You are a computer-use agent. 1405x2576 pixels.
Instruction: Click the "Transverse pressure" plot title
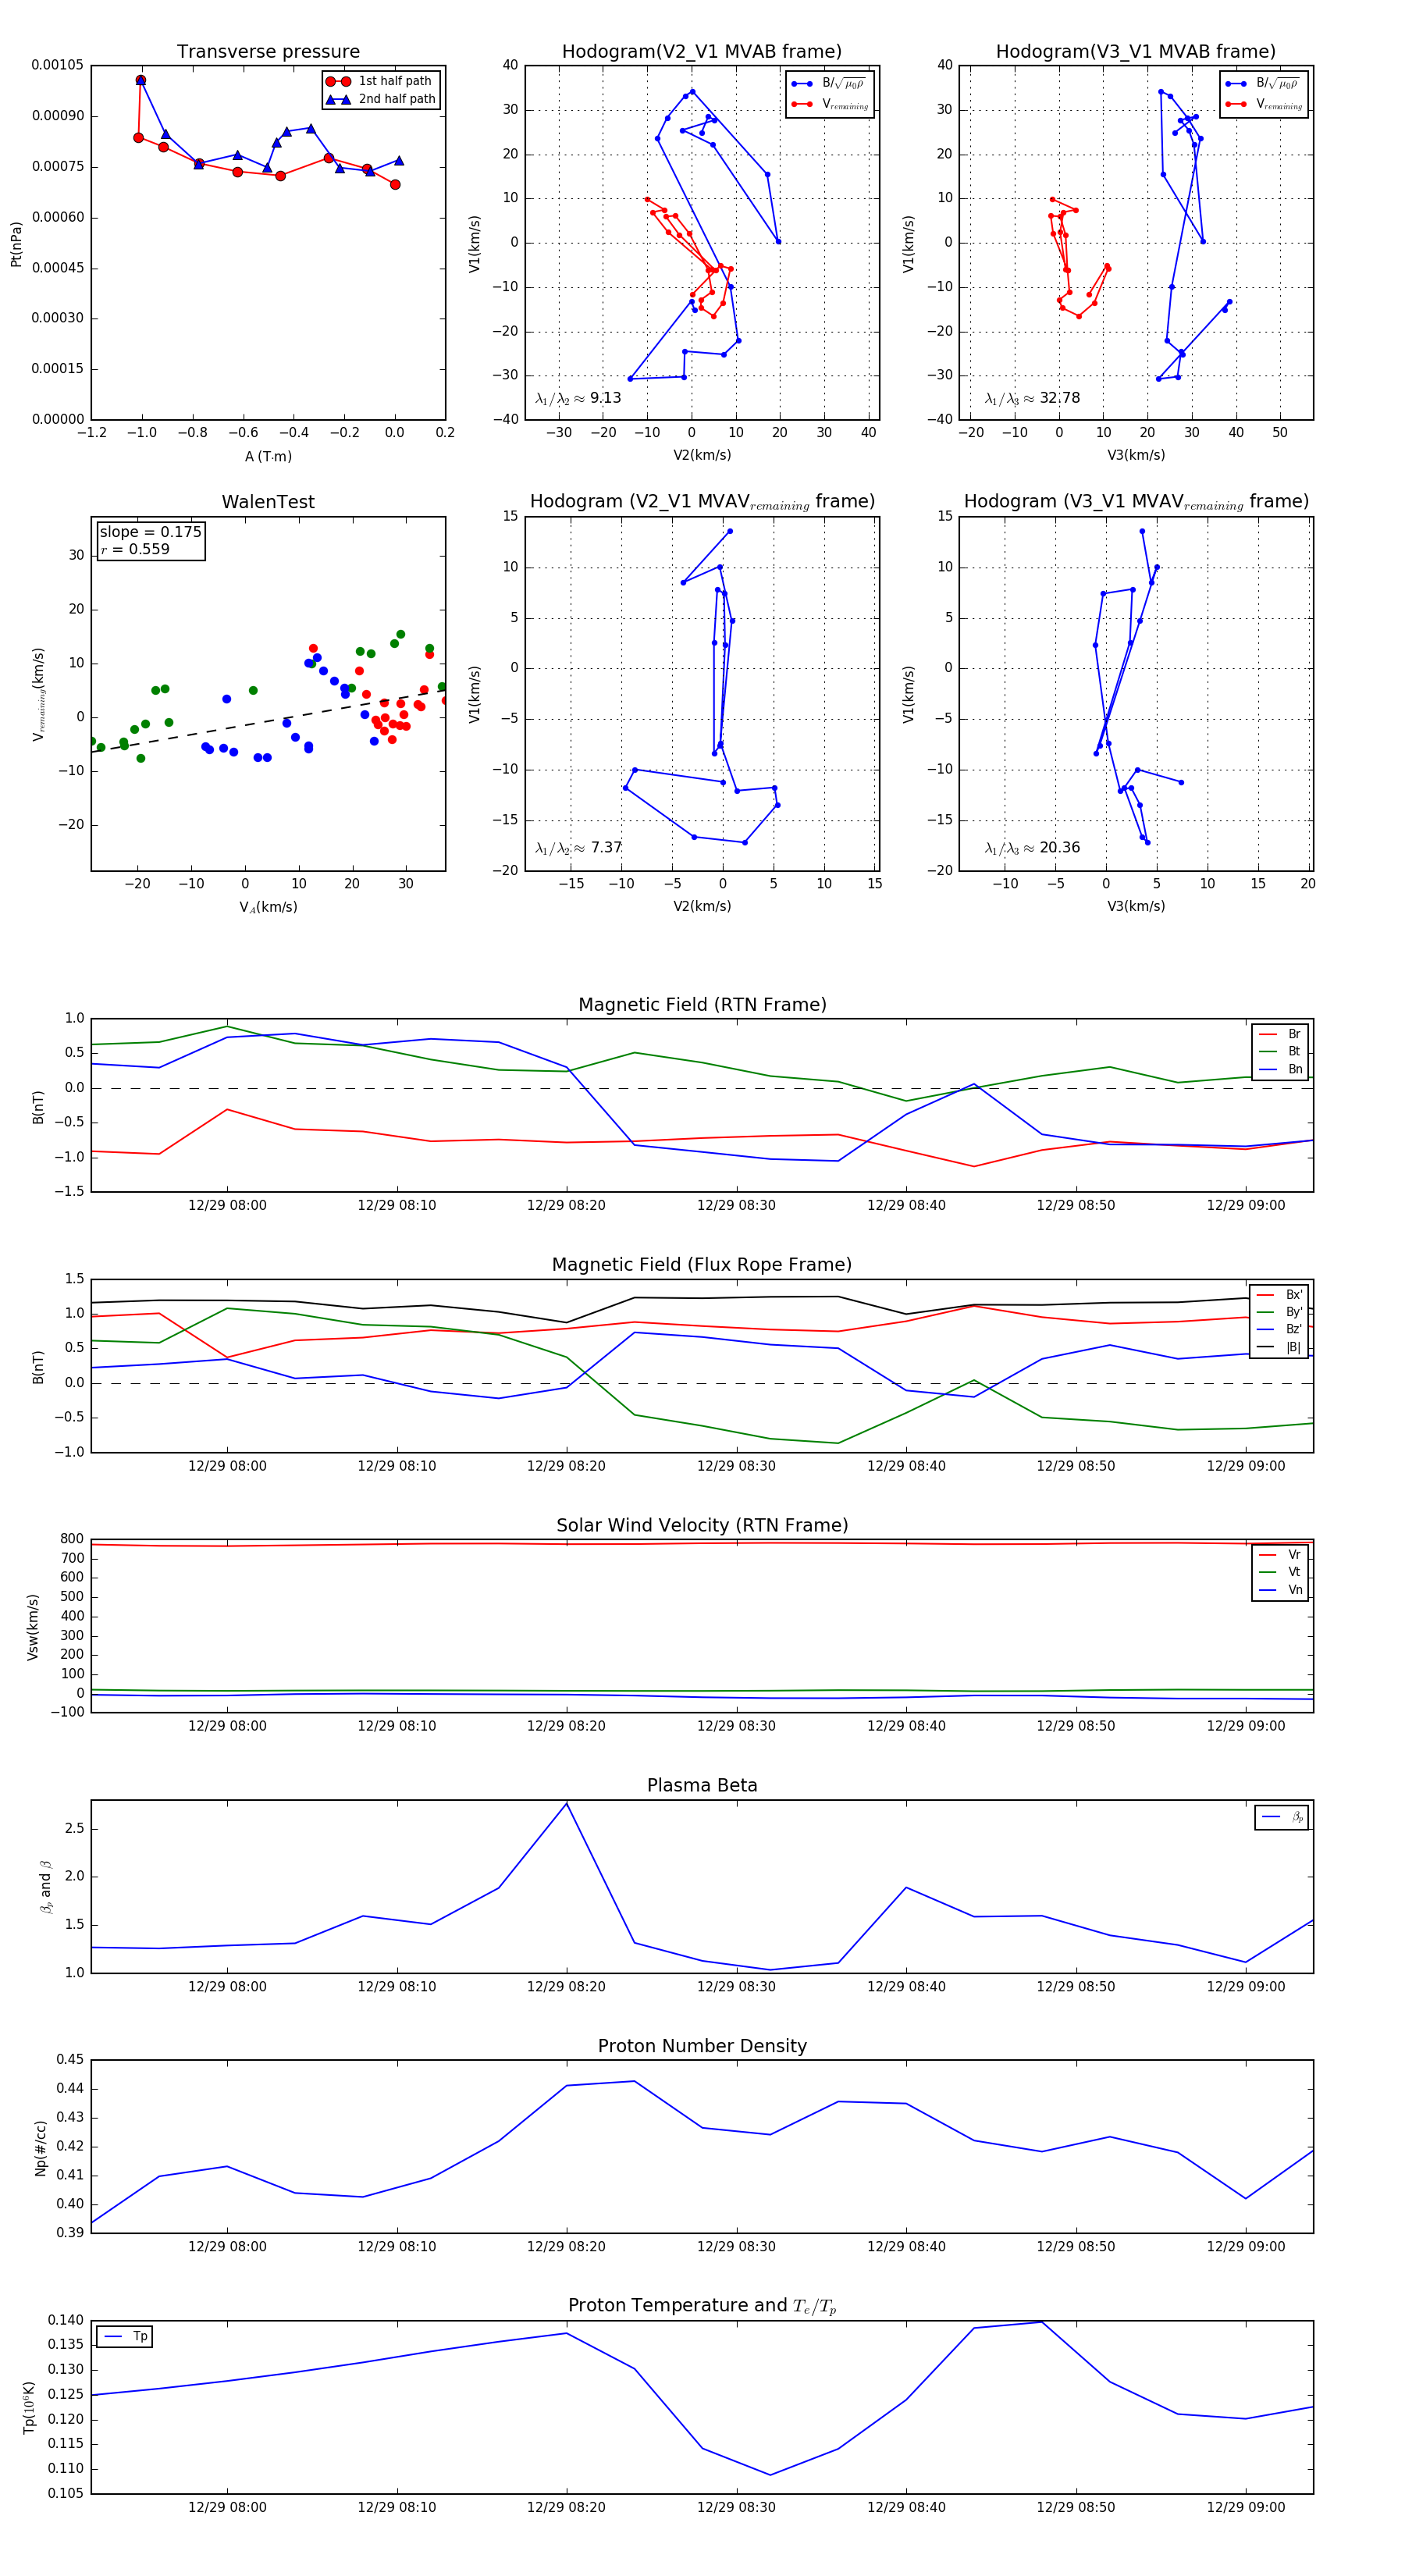(268, 52)
